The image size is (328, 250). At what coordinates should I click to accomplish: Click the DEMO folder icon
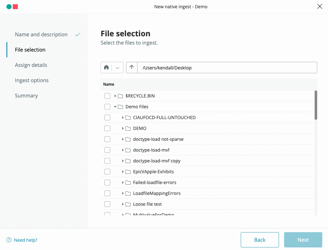pyautogui.click(x=128, y=129)
